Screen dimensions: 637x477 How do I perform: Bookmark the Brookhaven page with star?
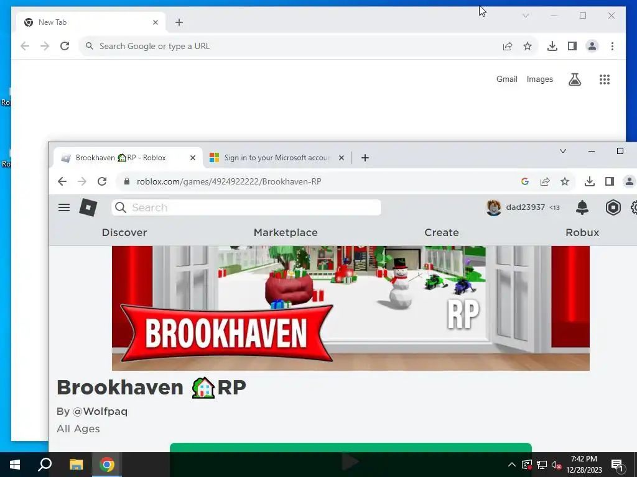(x=565, y=181)
